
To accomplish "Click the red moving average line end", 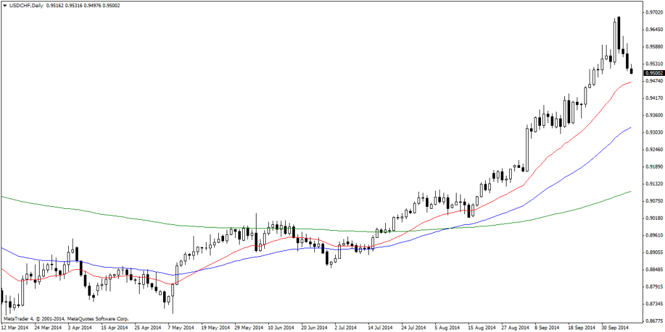I will tap(629, 83).
